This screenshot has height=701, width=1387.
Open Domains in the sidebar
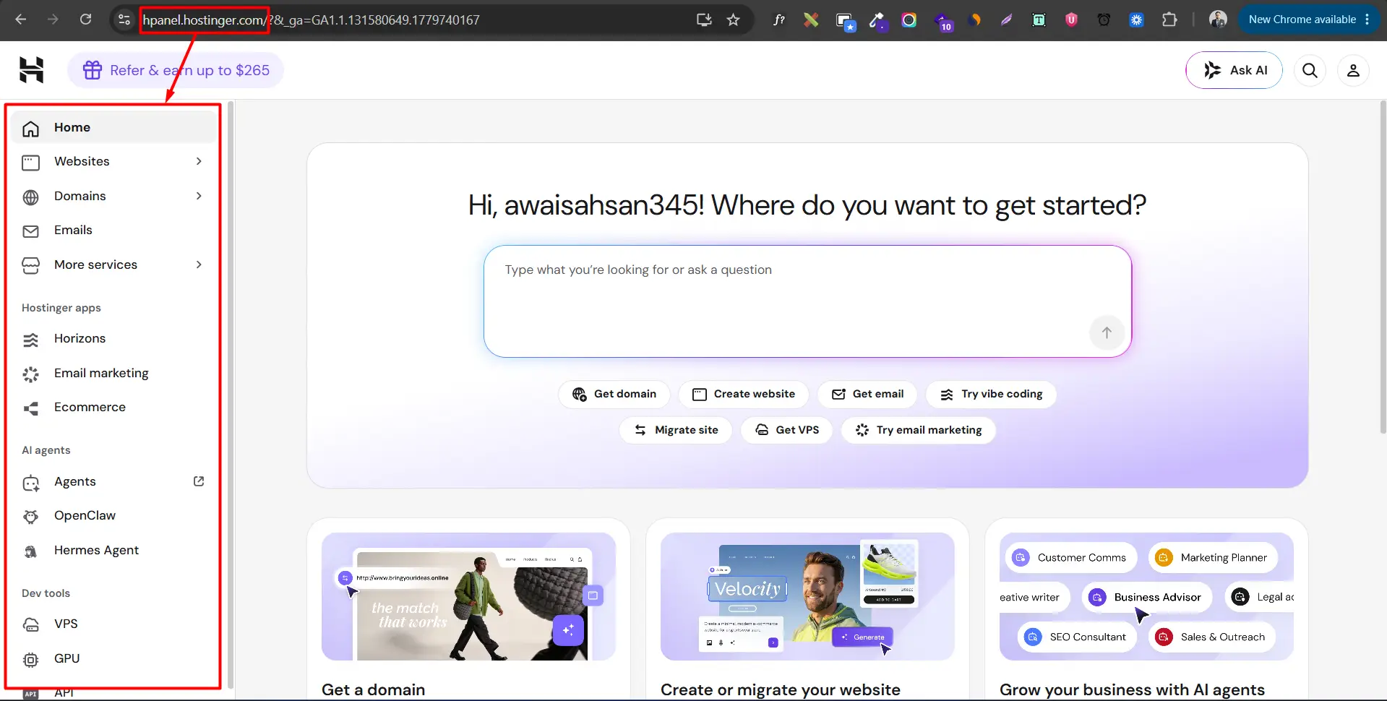tap(113, 196)
